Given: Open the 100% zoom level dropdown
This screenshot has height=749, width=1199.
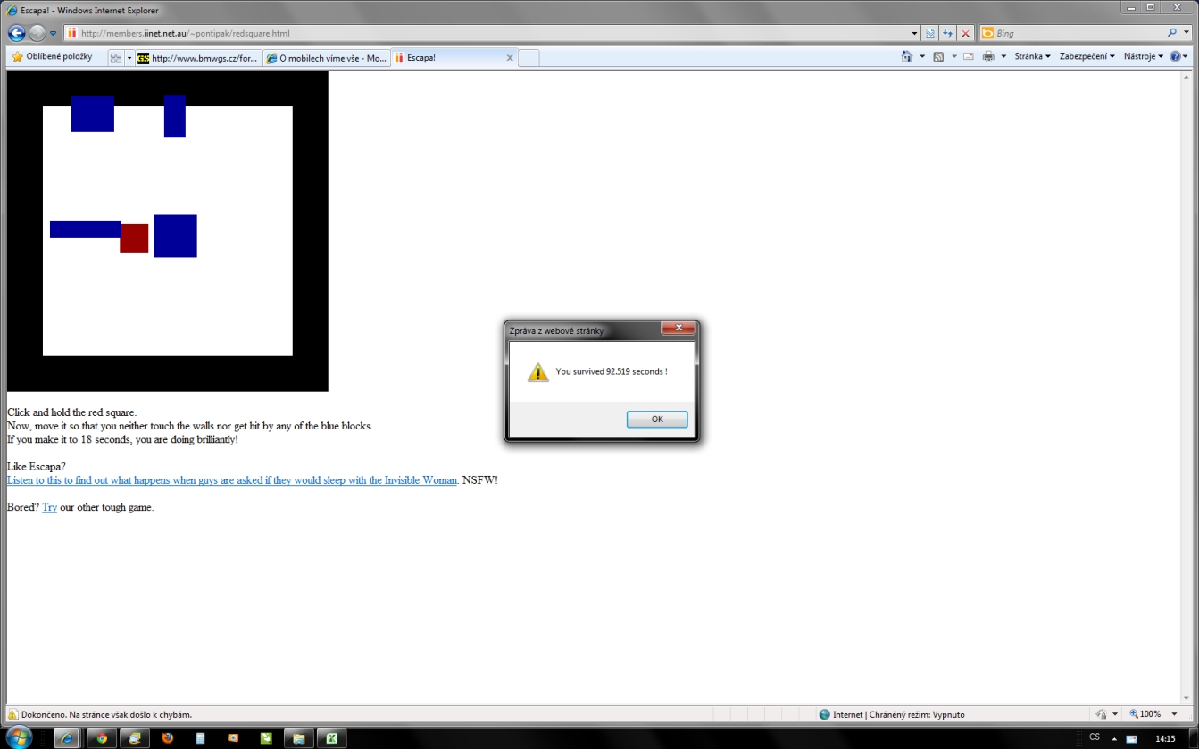Looking at the screenshot, I should (1150, 714).
